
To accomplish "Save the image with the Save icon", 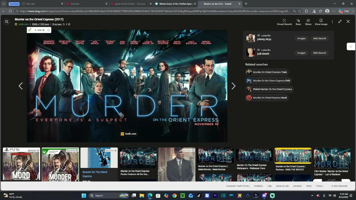I will [x=298, y=22].
